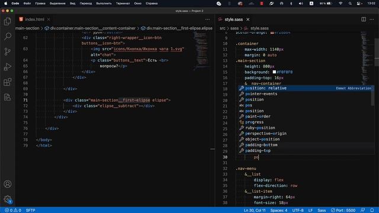Split the right editor

[x=364, y=20]
